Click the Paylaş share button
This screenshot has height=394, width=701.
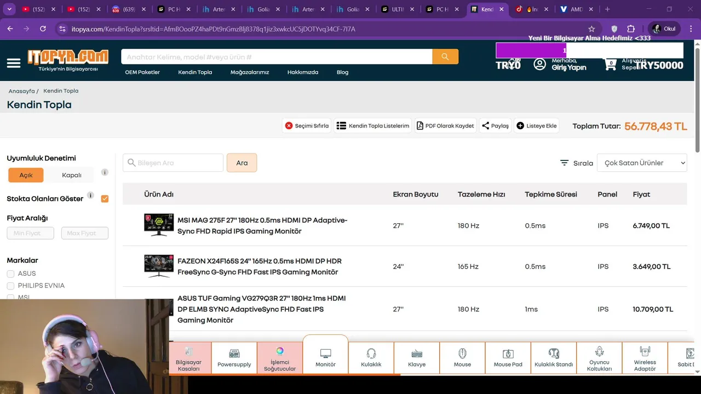495,126
